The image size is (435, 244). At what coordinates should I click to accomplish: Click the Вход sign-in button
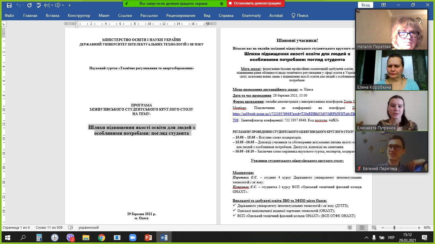(x=366, y=5)
